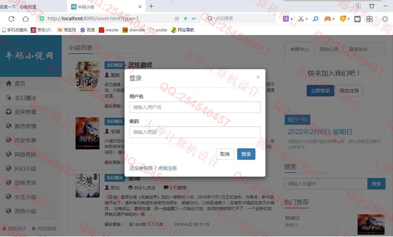Viewport: 393px width, 237px height.
Task: Expand the translate extension dropdown arrow
Action: pos(291,19)
